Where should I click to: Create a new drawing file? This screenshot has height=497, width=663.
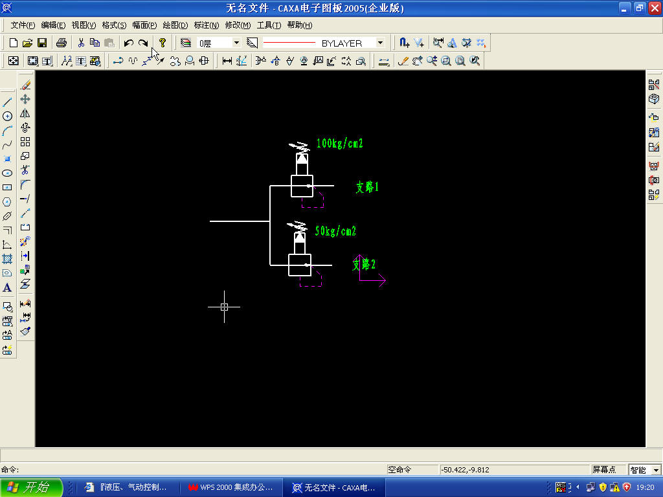point(13,43)
